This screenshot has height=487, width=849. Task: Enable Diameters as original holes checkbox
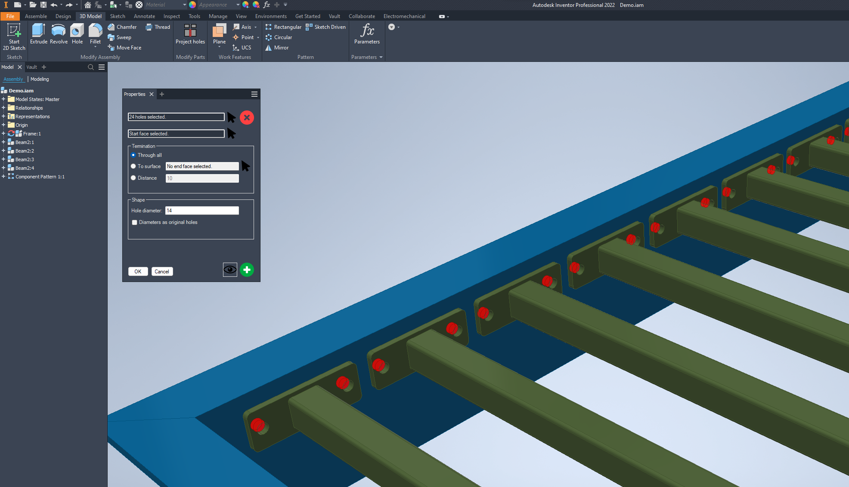coord(135,223)
